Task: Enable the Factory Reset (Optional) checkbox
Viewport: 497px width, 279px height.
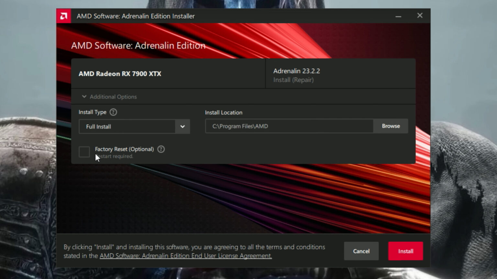Action: (84, 152)
